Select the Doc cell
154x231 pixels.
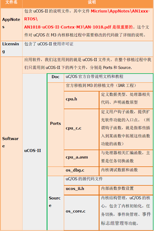click(x=56, y=77)
